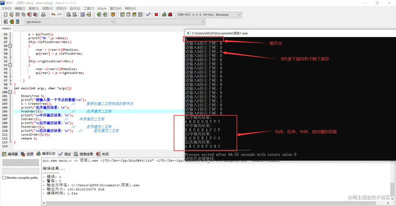This screenshot has width=396, height=206.
Task: Open the 文件[F] menu
Action: click(7, 8)
